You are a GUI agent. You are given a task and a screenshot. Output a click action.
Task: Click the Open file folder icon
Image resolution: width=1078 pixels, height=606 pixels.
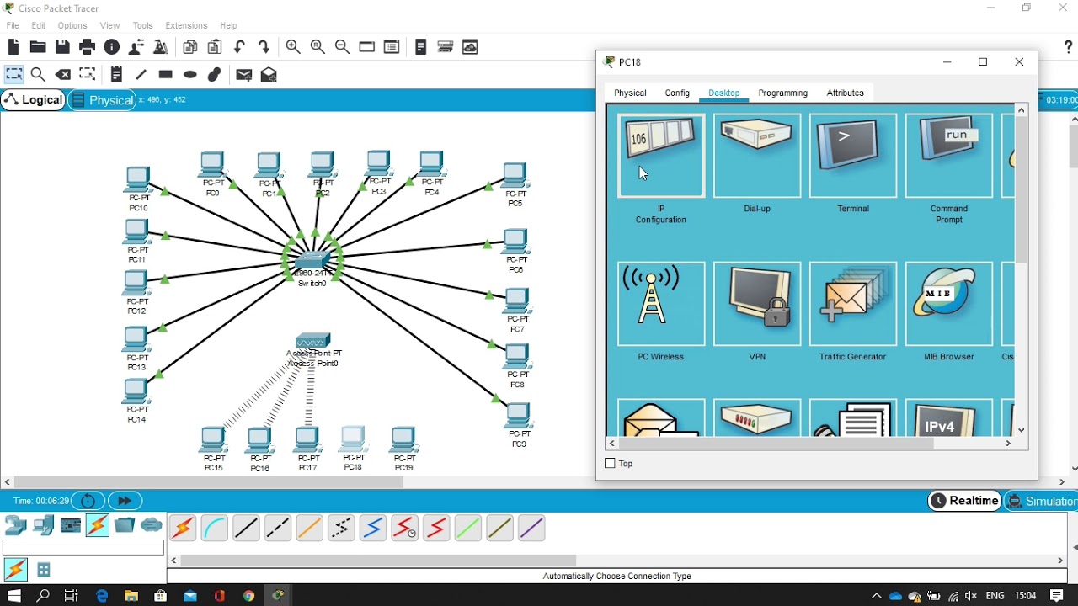tap(37, 47)
